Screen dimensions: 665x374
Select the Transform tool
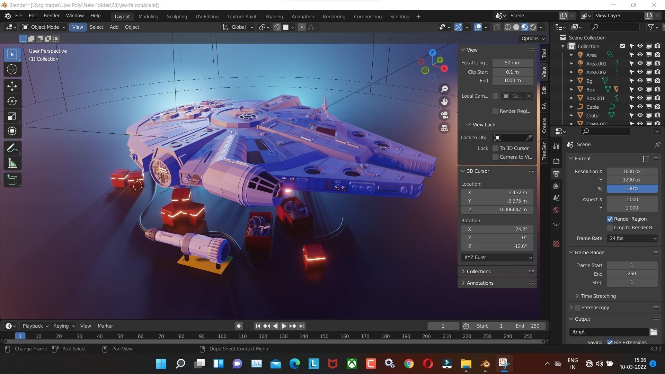point(12,131)
